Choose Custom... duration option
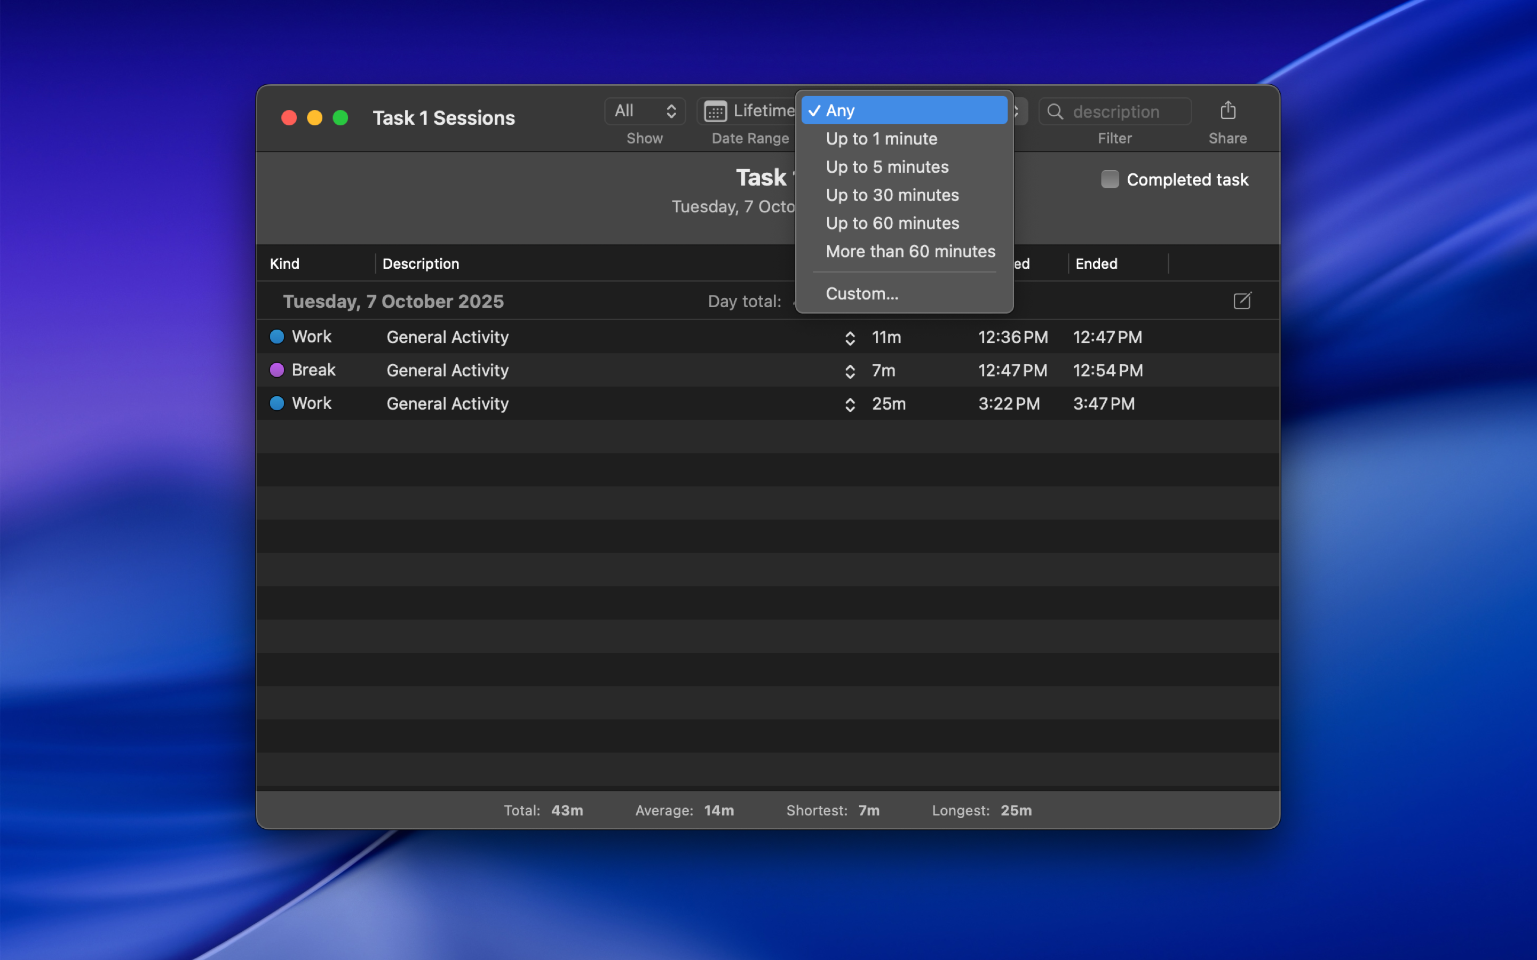 point(861,293)
